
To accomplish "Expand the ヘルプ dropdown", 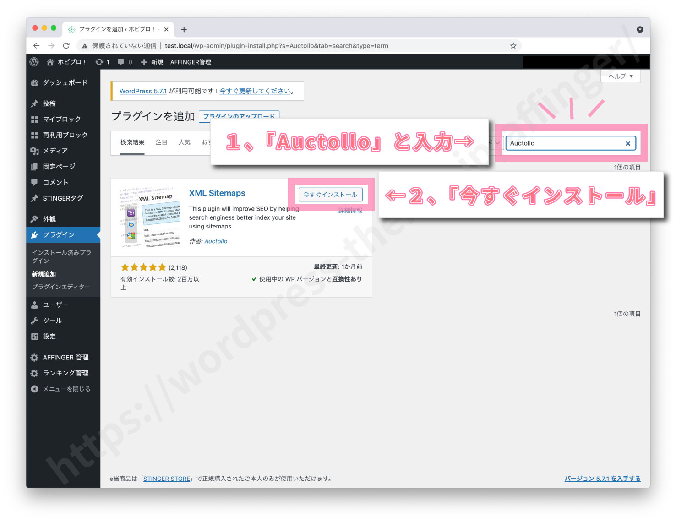I will (621, 76).
